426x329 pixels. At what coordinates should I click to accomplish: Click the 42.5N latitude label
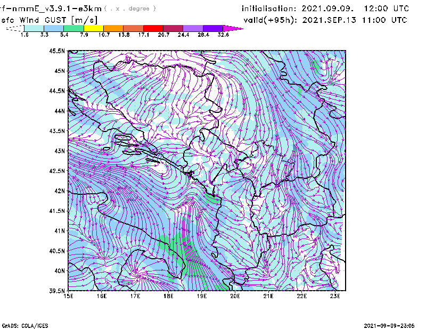pyautogui.click(x=57, y=171)
